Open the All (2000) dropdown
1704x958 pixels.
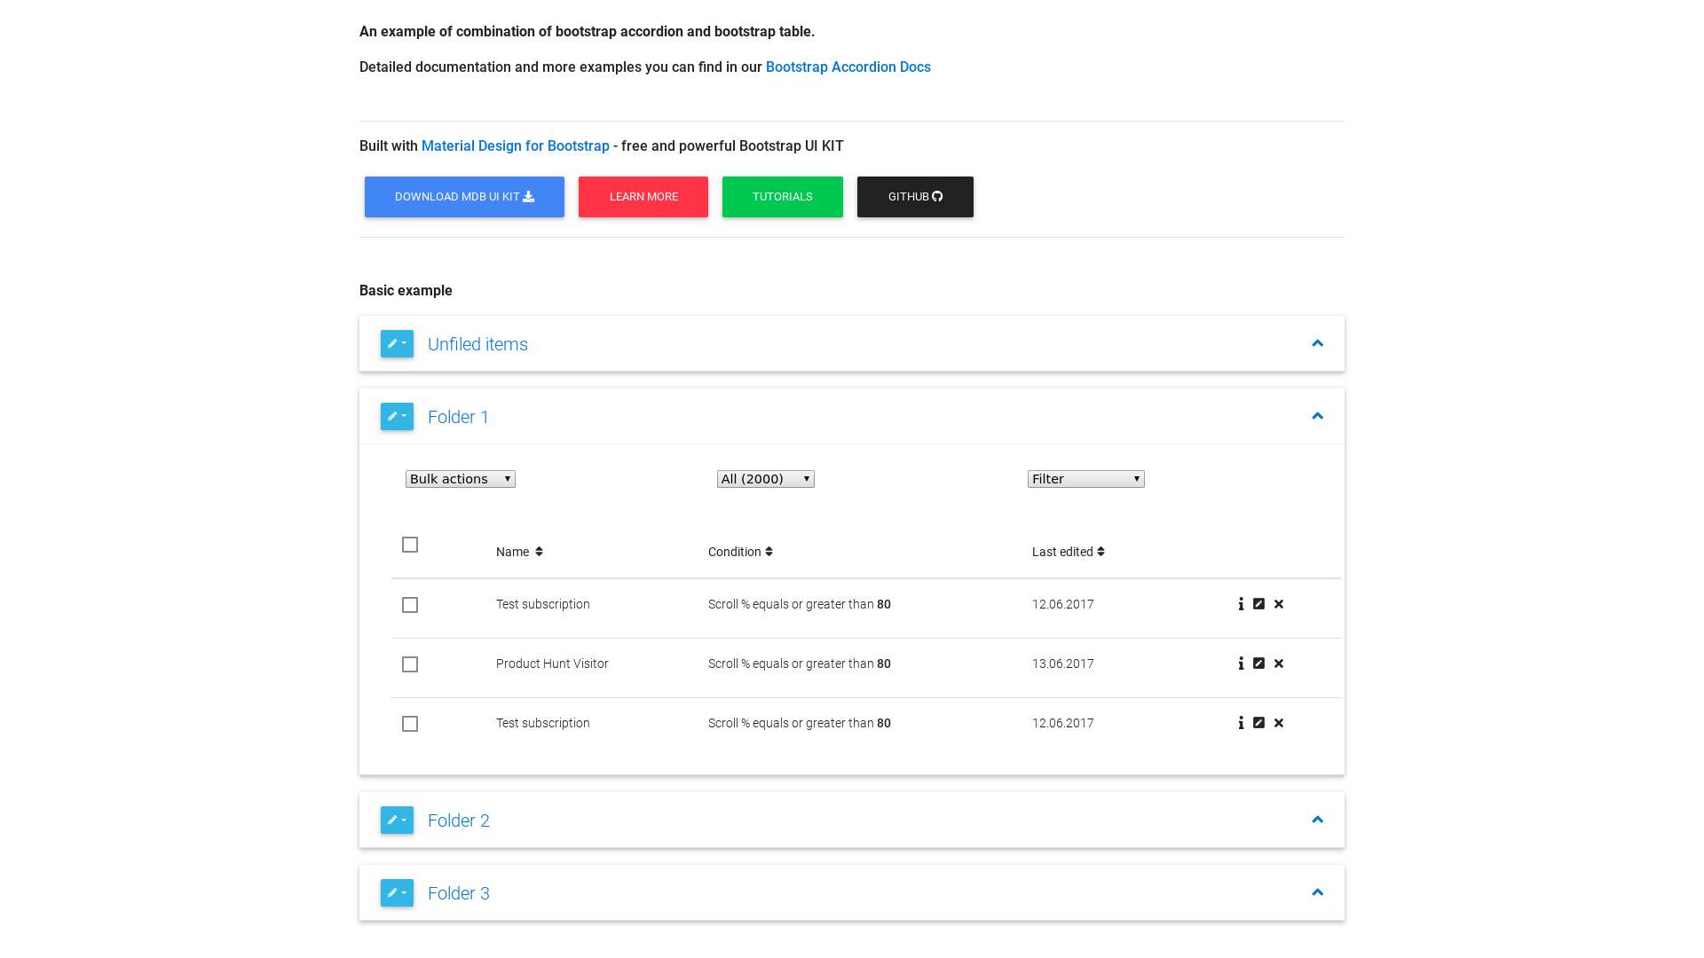[x=765, y=478]
